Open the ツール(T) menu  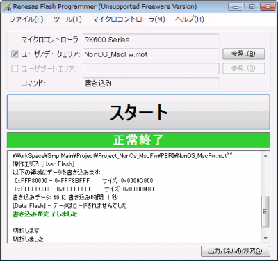(x=67, y=19)
